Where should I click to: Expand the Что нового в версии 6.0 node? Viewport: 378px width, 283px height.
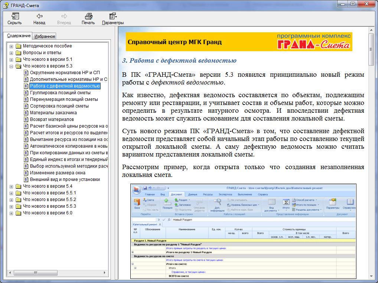coord(11,213)
